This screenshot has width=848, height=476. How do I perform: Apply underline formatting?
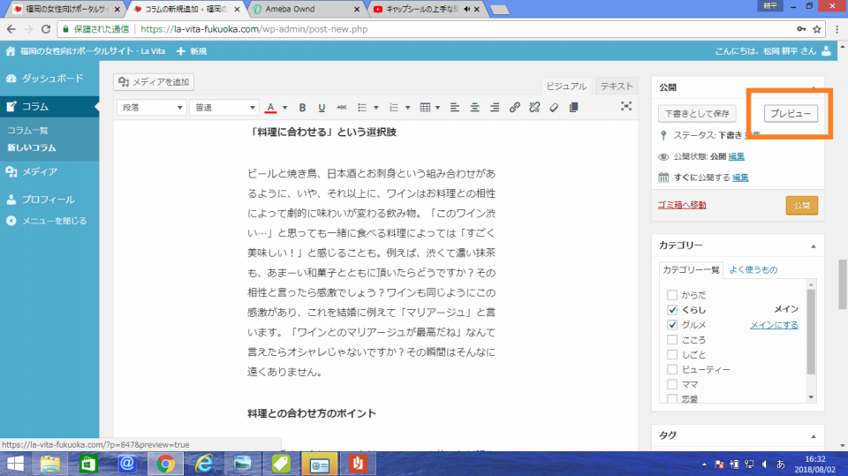click(322, 107)
